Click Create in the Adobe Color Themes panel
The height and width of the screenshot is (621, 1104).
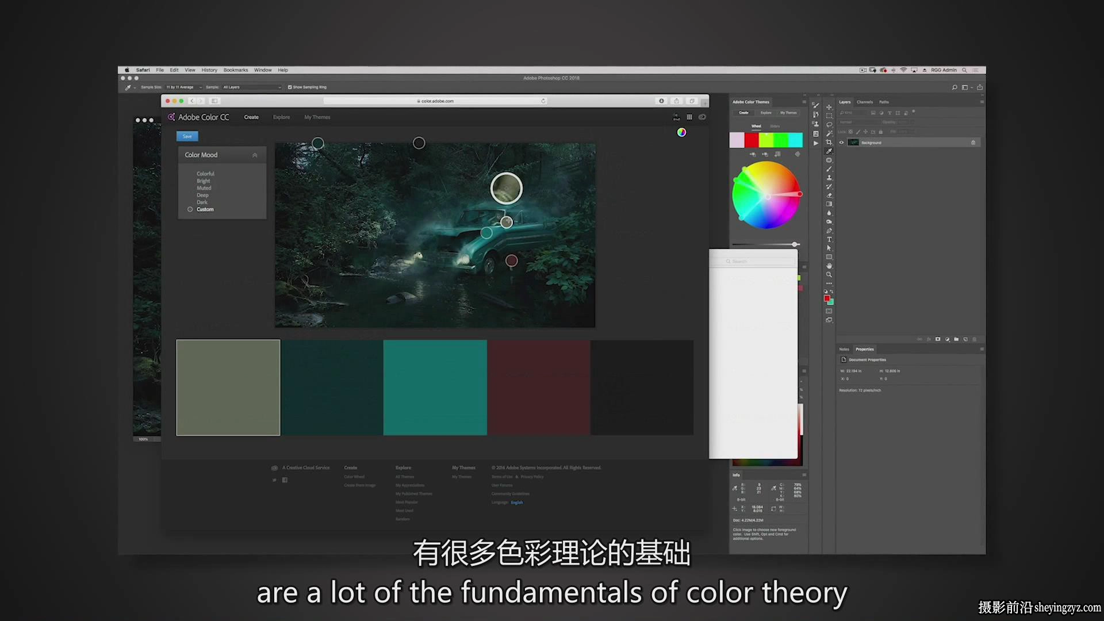[743, 113]
